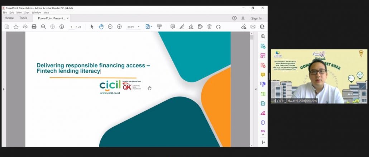Click the share link icon
The width and height of the screenshot is (369, 157).
[244, 27]
